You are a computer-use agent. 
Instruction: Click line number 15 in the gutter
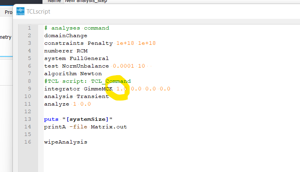point(28,134)
